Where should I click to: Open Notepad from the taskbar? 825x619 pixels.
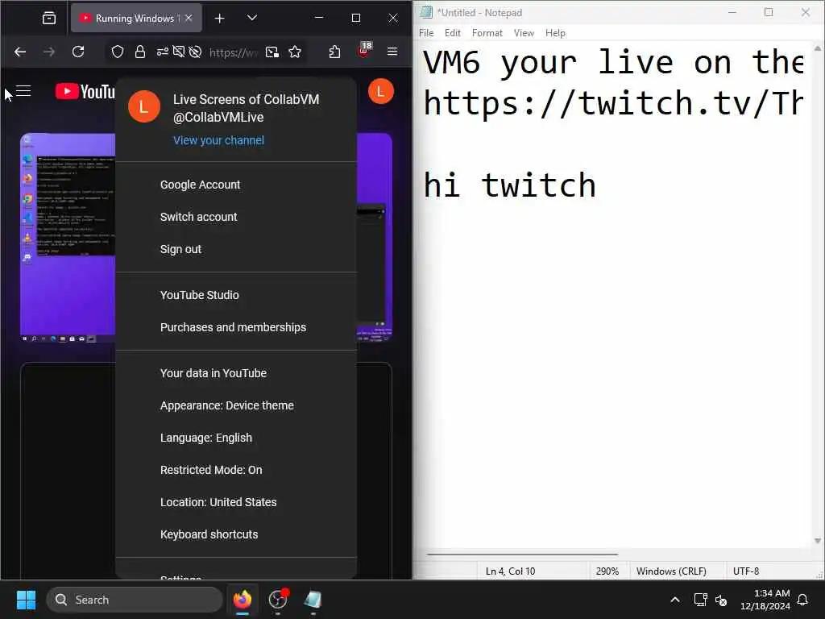(313, 600)
